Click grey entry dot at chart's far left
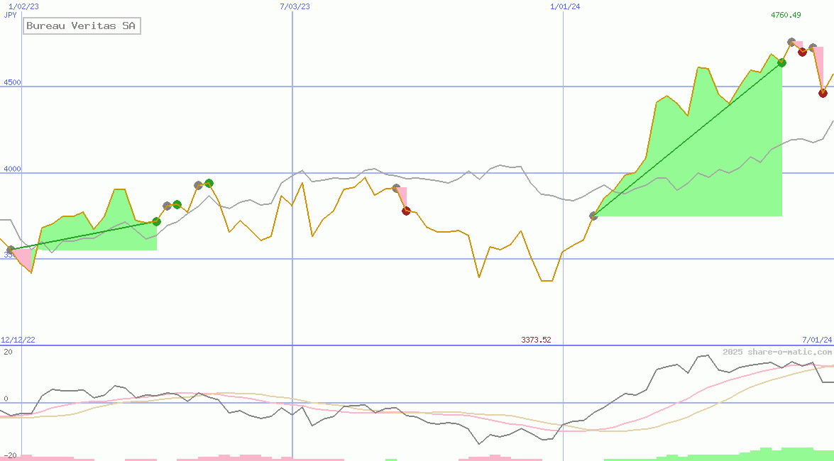 point(10,250)
